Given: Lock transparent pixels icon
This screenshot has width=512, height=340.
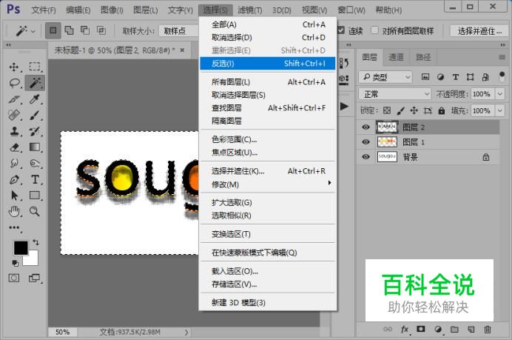Looking at the screenshot, I should pyautogui.click(x=387, y=110).
